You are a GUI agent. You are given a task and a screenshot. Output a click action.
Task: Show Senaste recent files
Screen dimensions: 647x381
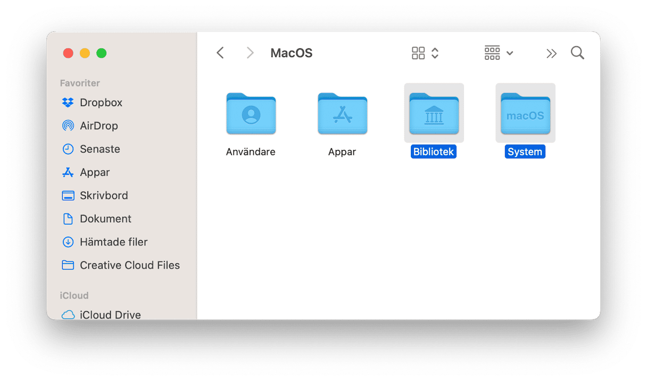point(99,149)
